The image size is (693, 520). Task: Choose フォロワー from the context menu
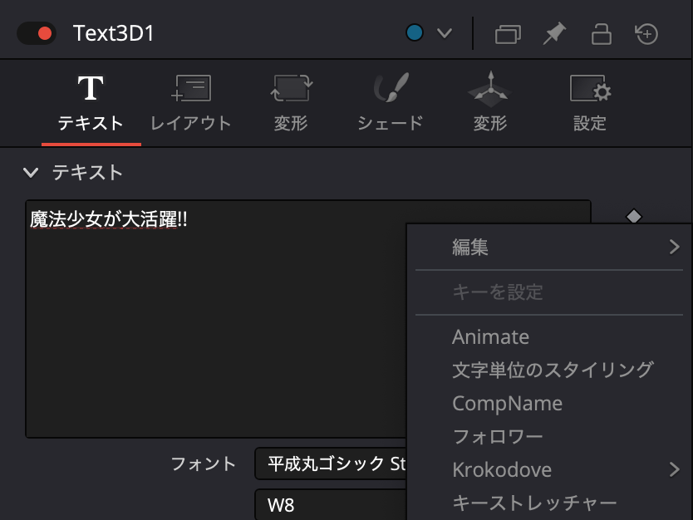(x=549, y=436)
